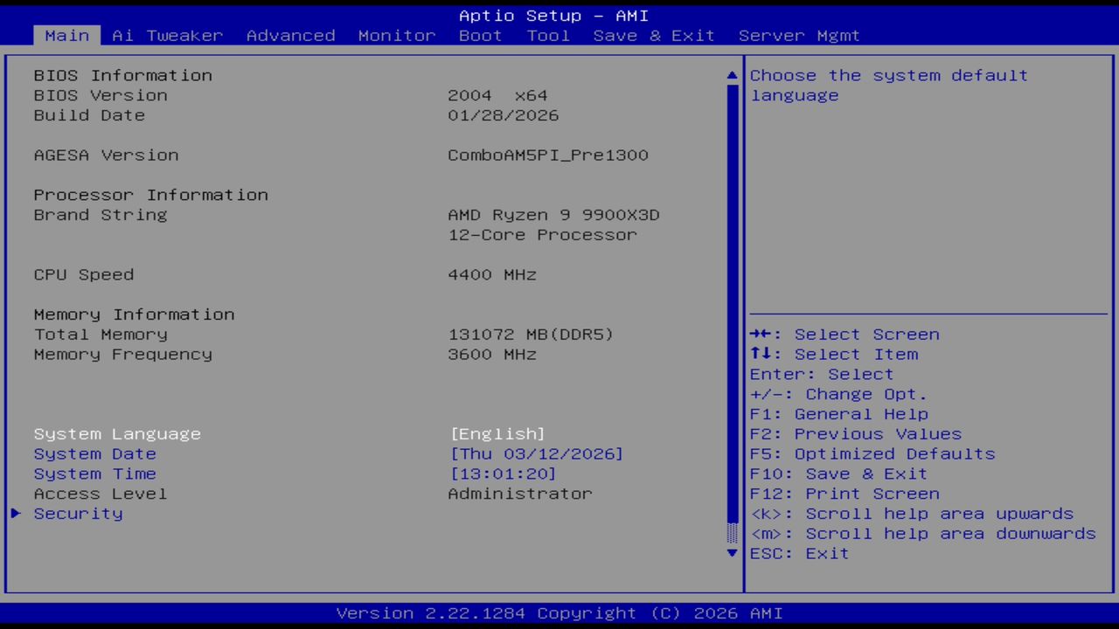Click the +/-: Change Opt. hint
The height and width of the screenshot is (629, 1119).
click(x=838, y=394)
